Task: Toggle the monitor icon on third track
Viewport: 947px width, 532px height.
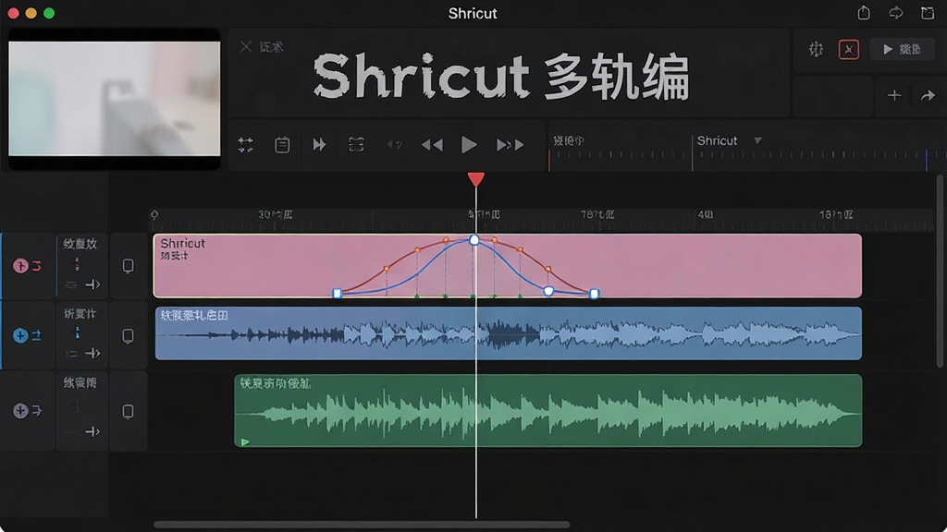Action: (x=128, y=411)
